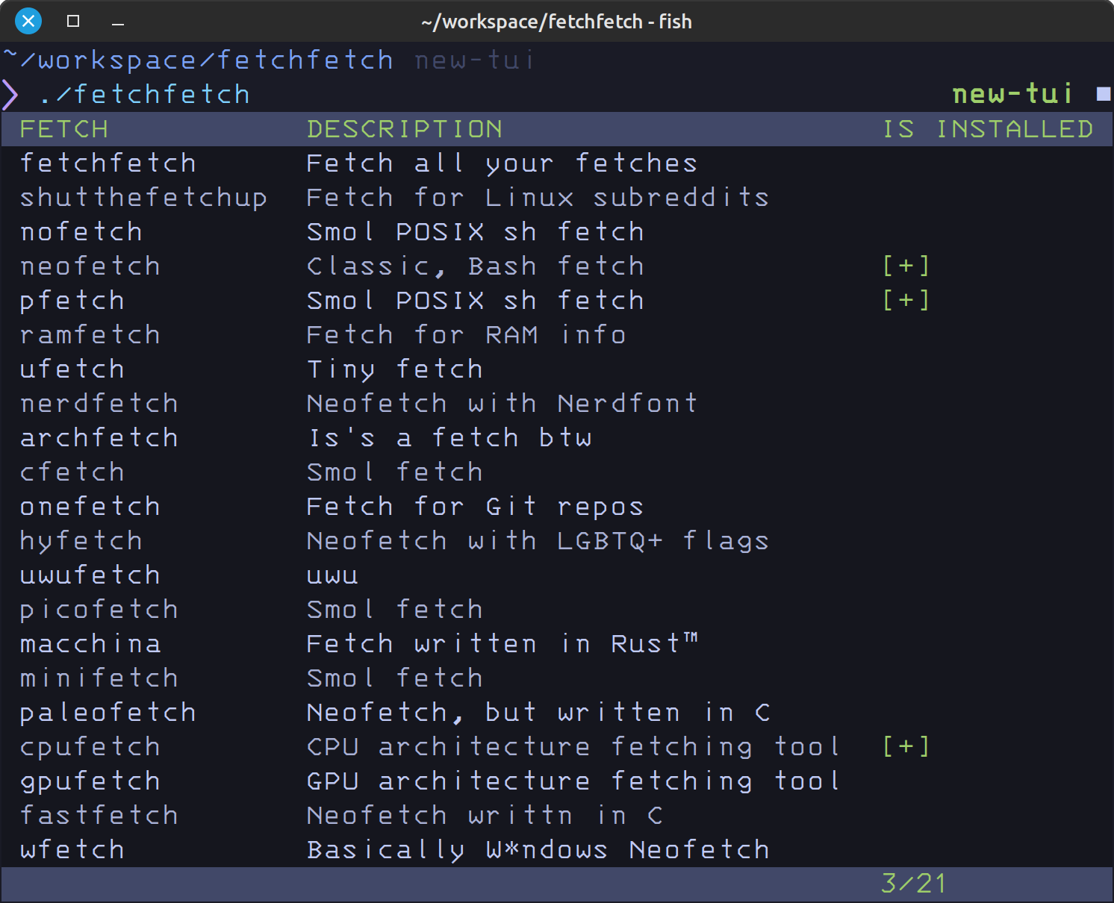
Task: Select the ufetch entry
Action: pos(72,369)
